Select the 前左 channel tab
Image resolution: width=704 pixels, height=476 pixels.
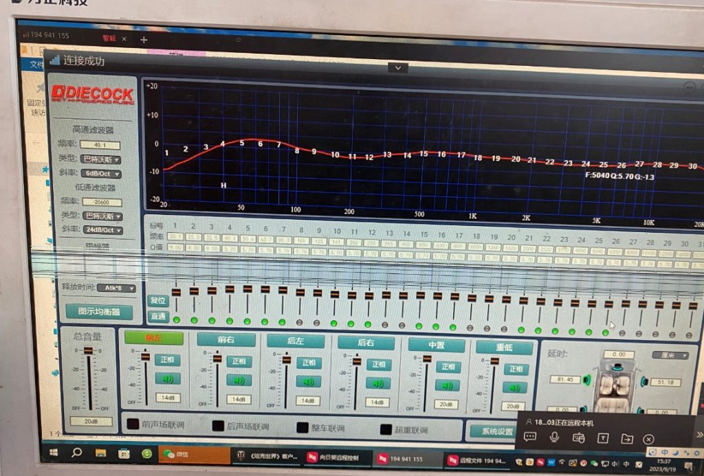pos(154,338)
